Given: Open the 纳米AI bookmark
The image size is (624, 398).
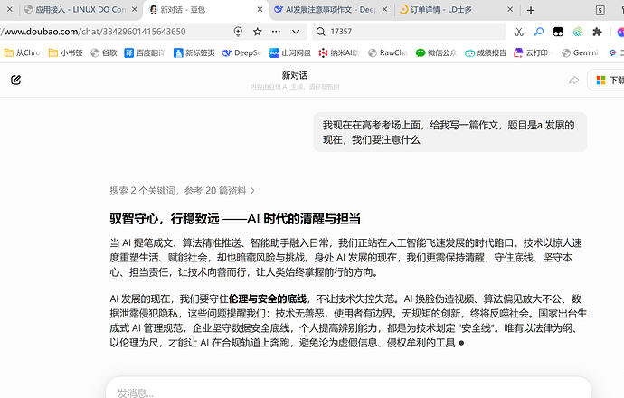Looking at the screenshot, I should [339, 52].
